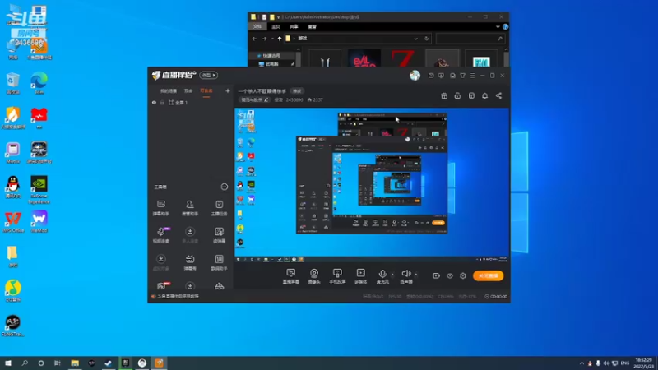
Task: Open the user avatar in the title bar
Action: [x=415, y=75]
